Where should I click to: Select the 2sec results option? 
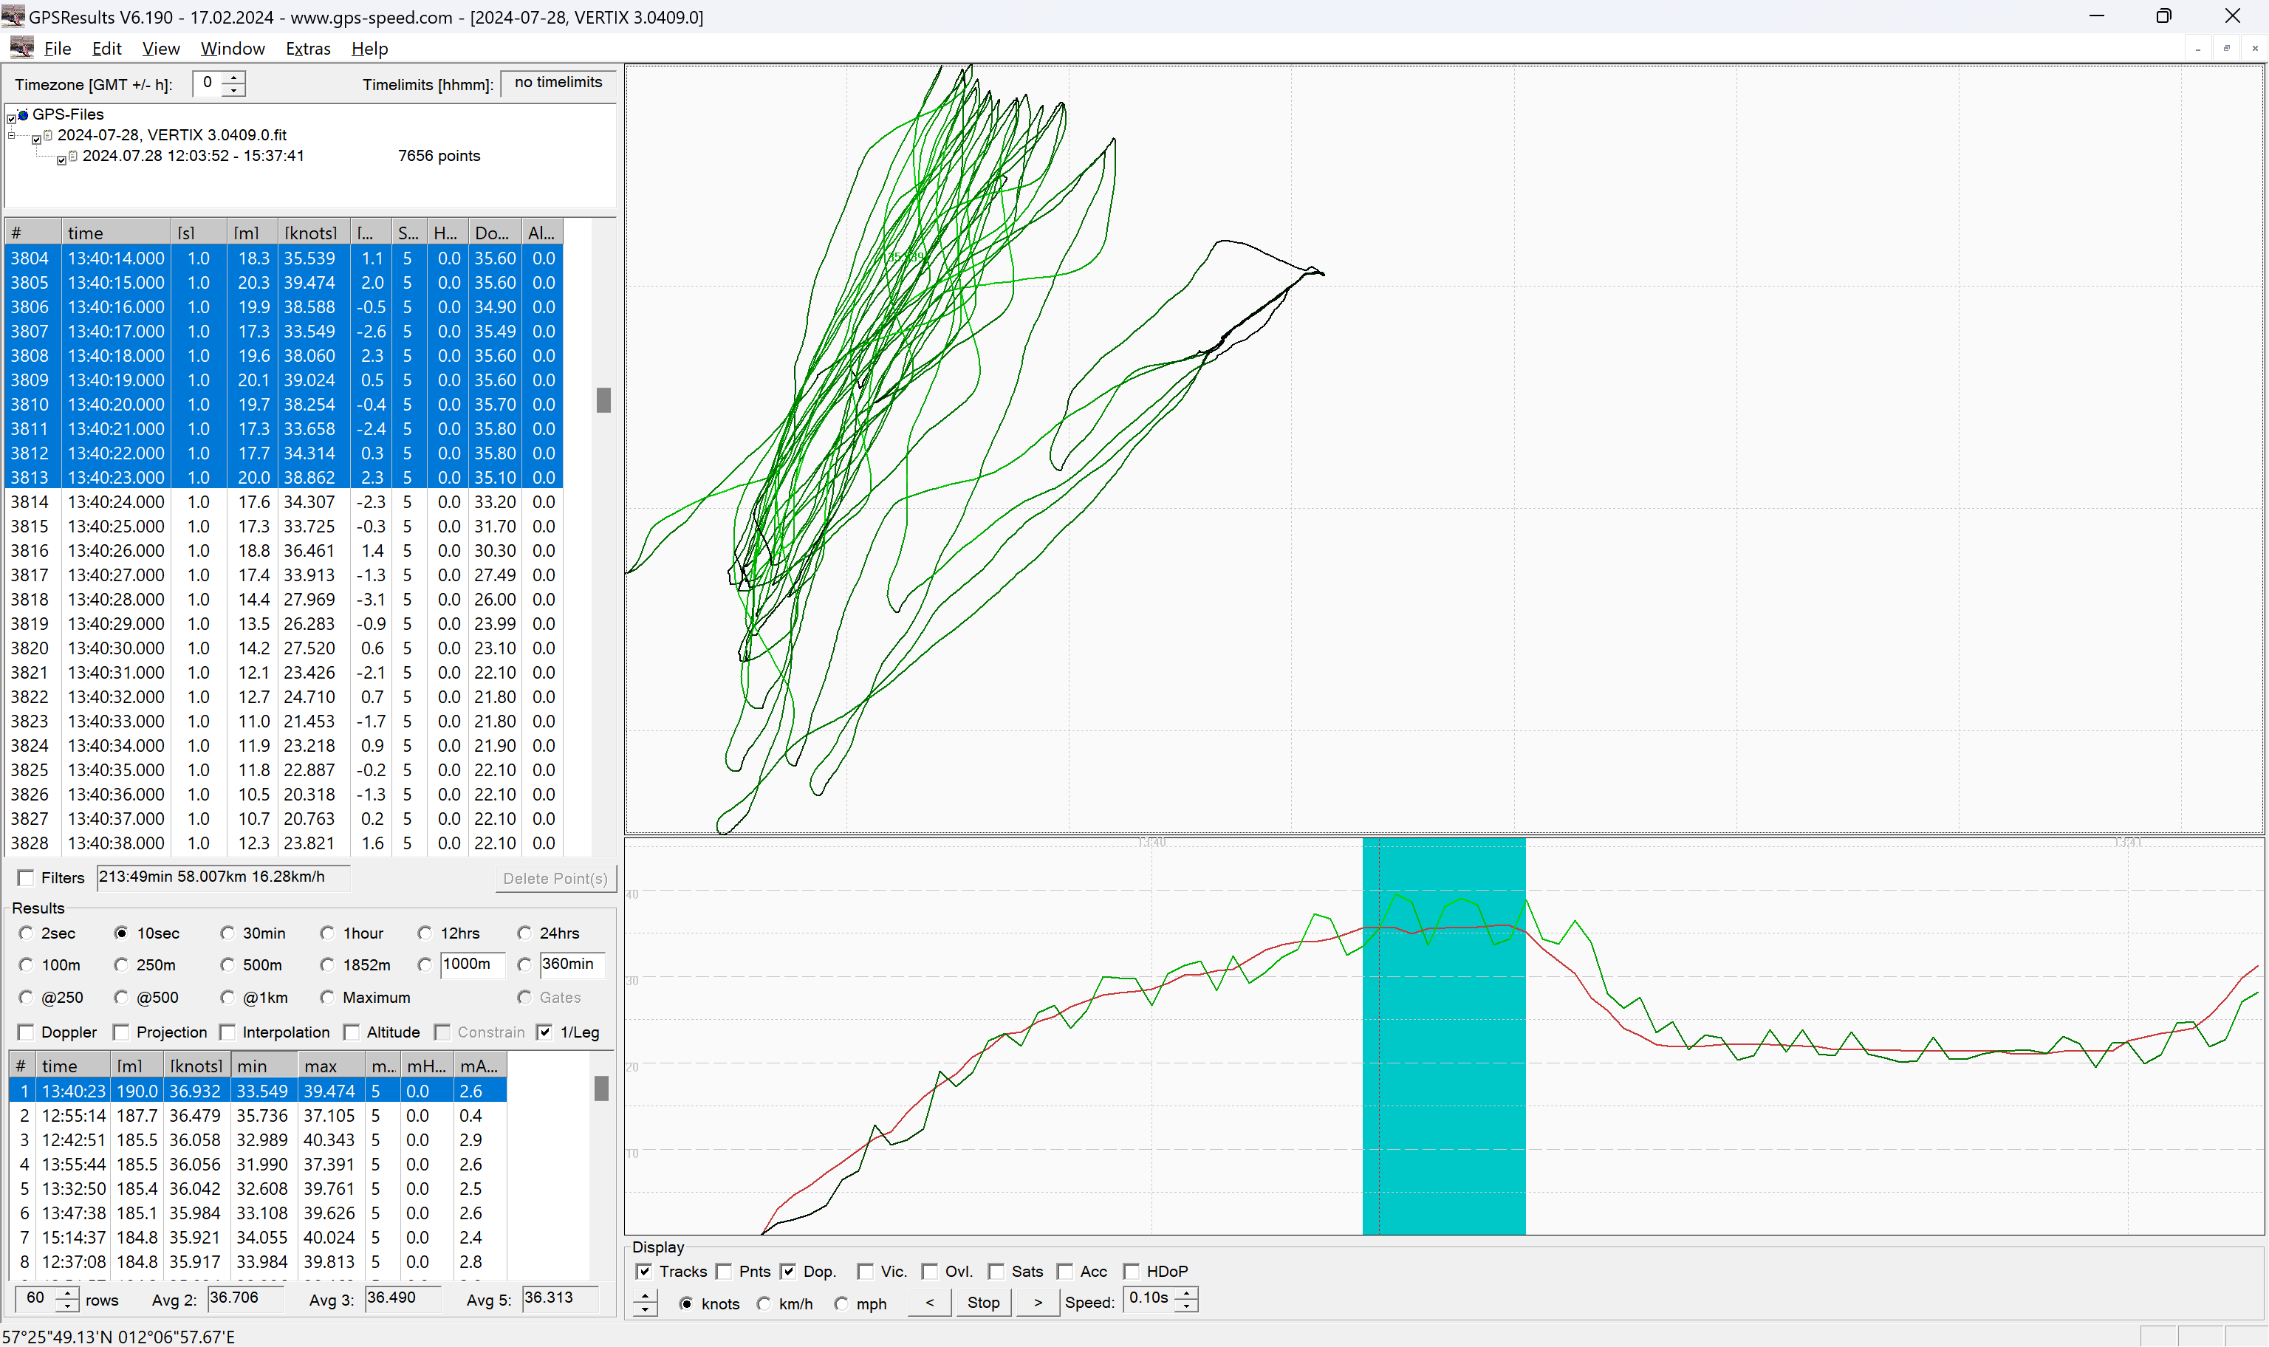(x=27, y=933)
